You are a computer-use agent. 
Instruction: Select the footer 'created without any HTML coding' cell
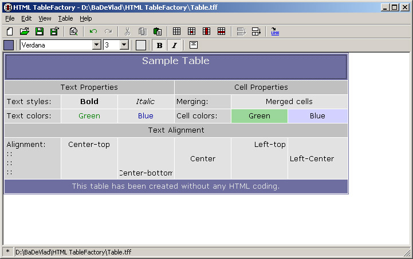point(176,186)
